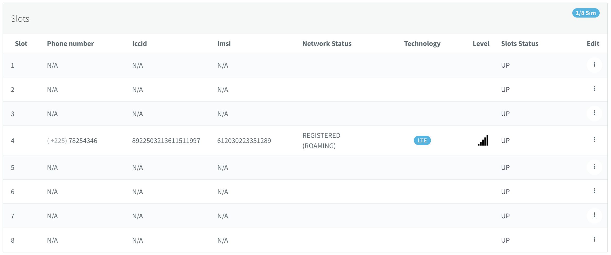Image resolution: width=611 pixels, height=255 pixels.
Task: Click the 1/8 Sim badge
Action: (x=586, y=13)
